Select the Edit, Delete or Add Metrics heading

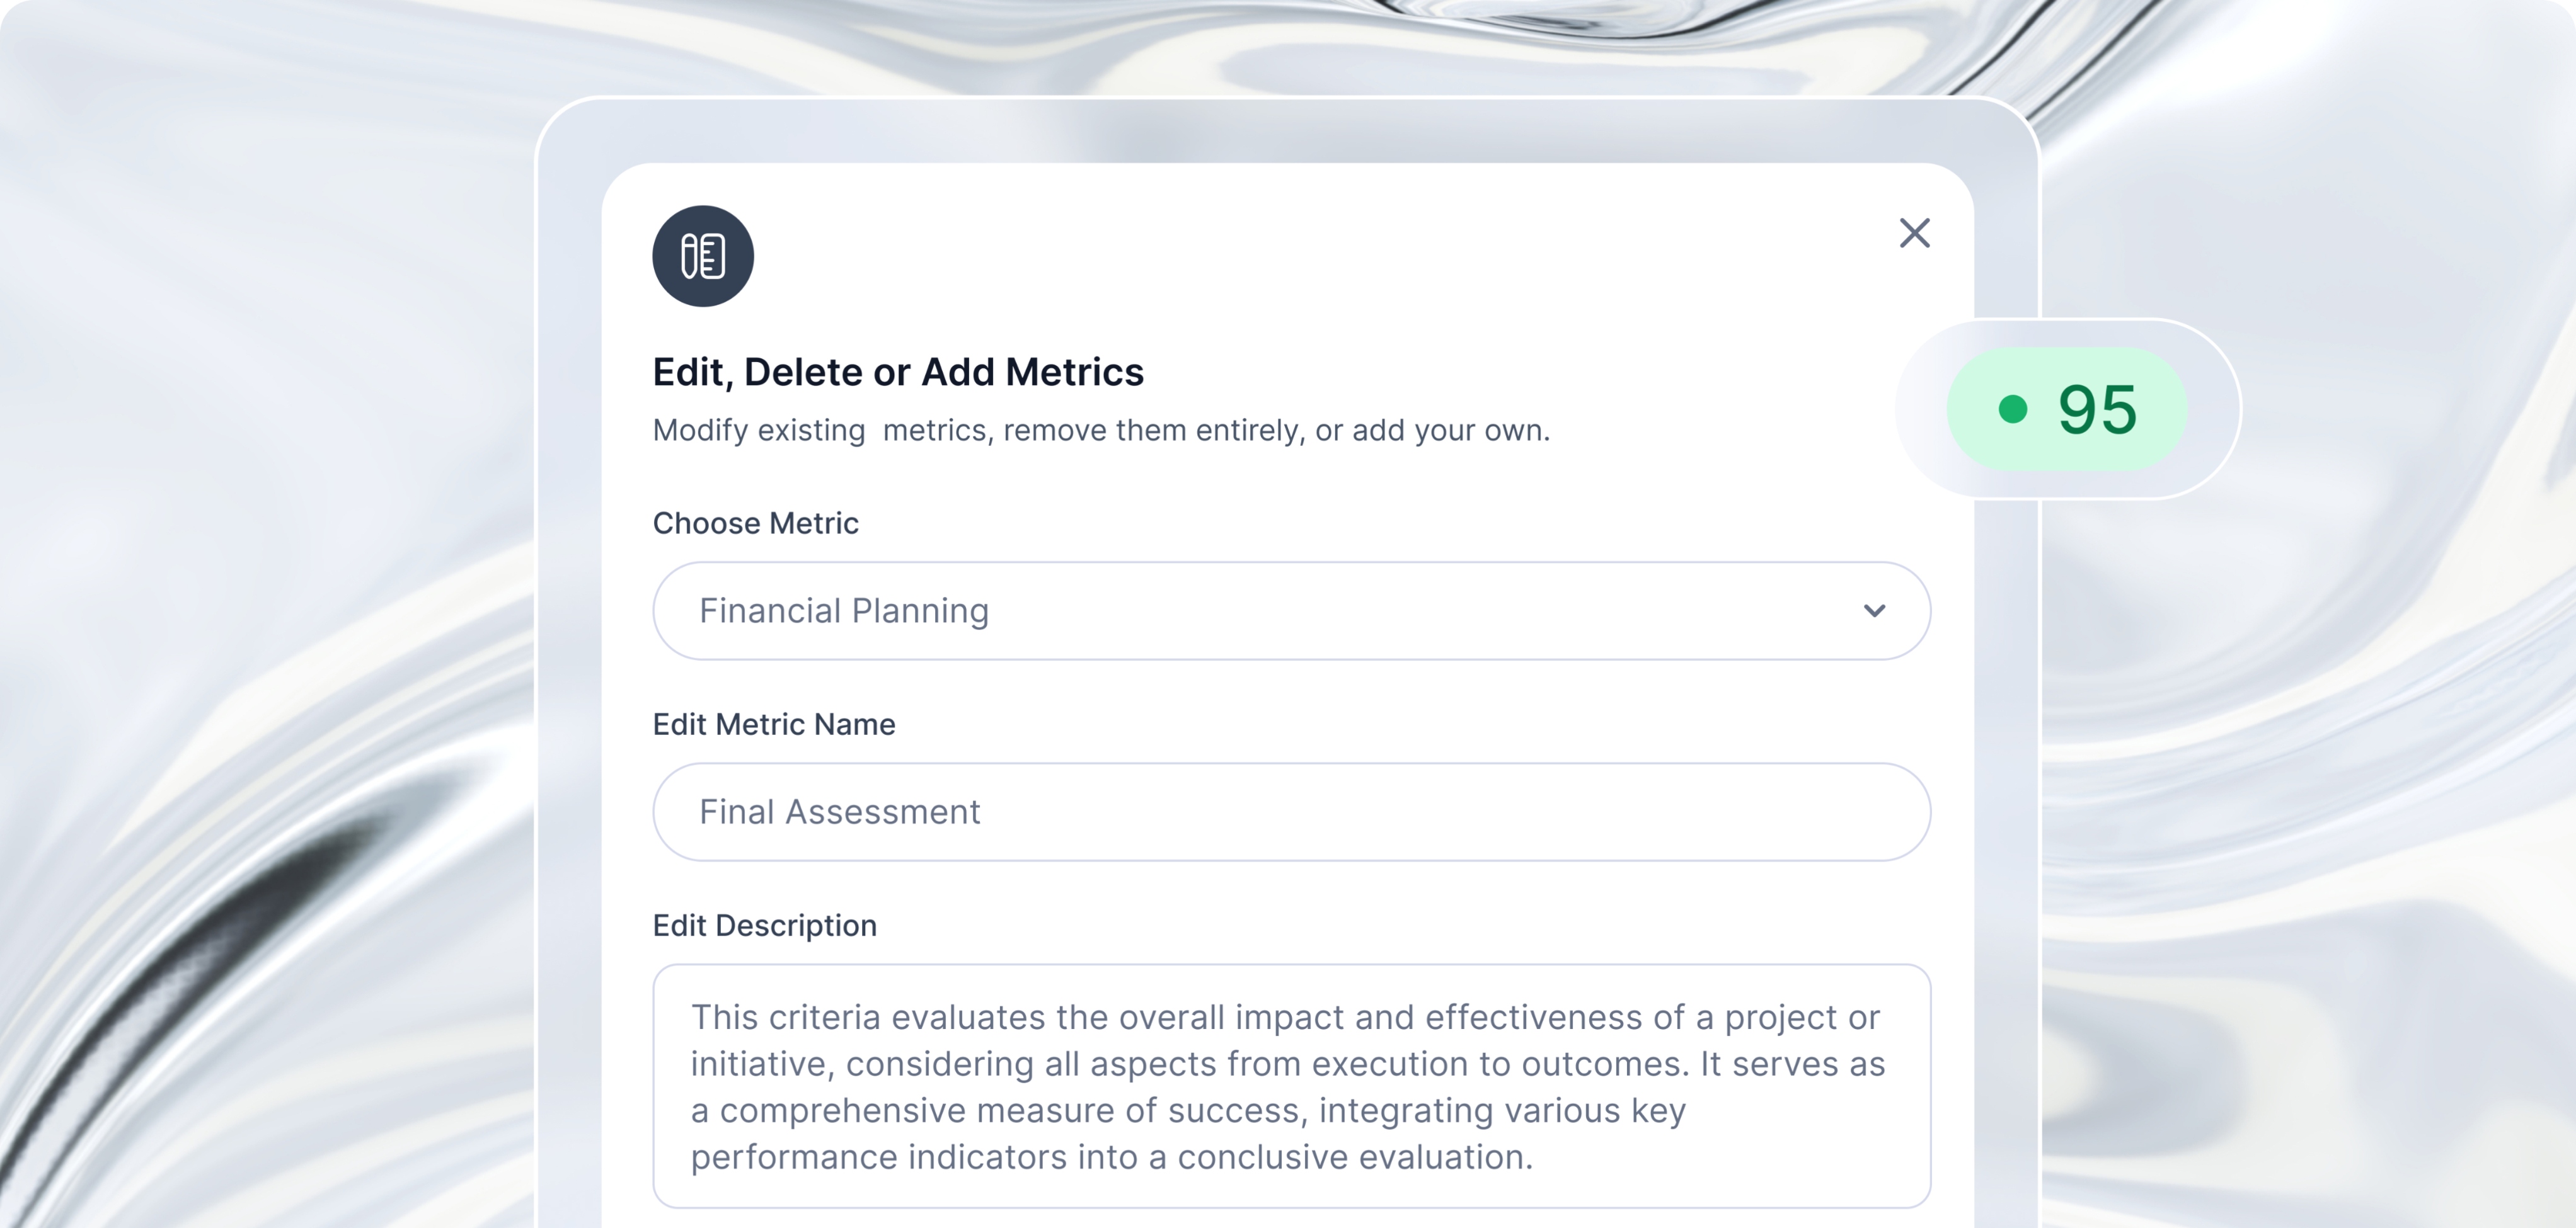(899, 371)
